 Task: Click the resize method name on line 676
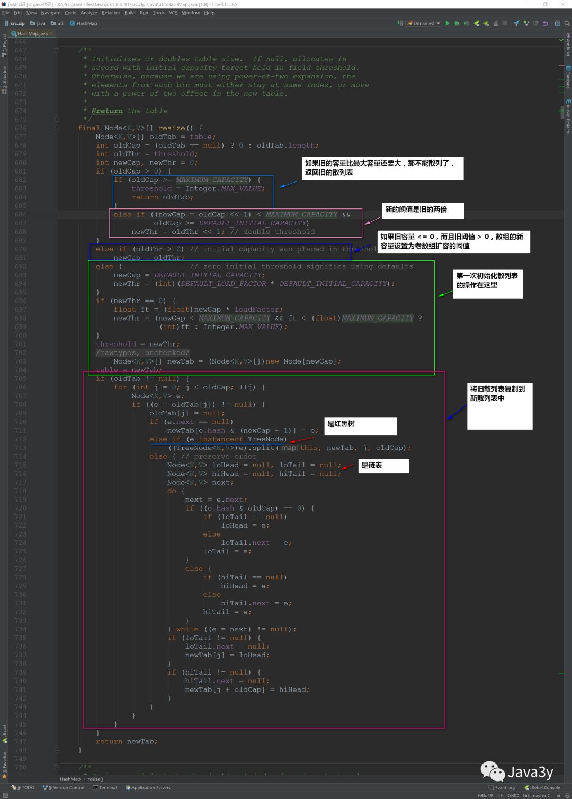[x=172, y=128]
